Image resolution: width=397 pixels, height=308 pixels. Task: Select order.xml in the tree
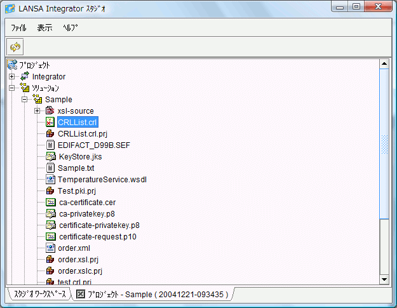tap(74, 248)
